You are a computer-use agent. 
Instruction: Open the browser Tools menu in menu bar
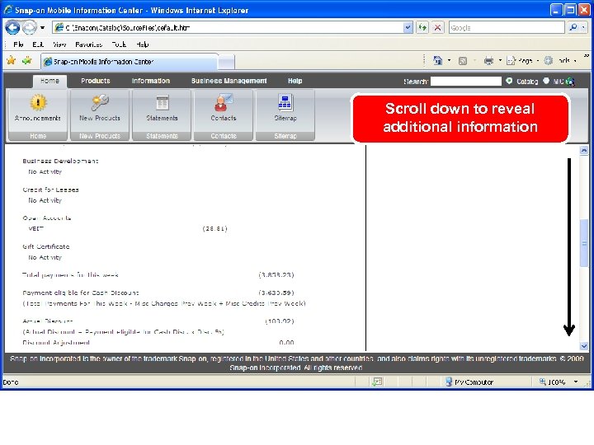coord(119,44)
